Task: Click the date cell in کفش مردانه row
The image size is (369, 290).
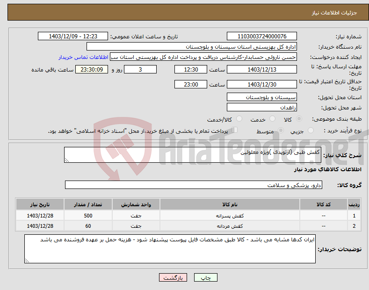Action: click(40, 226)
